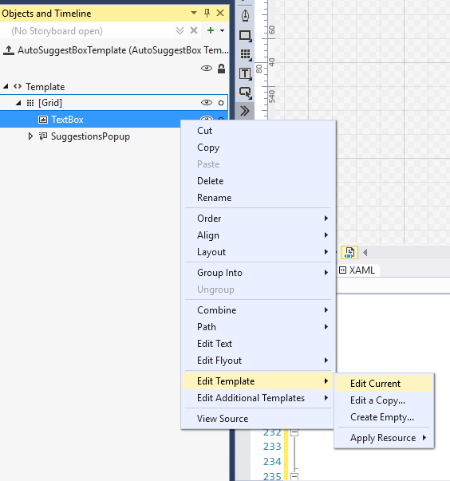Toggle the lock-all padlock icon
This screenshot has width=450, height=481.
(x=221, y=69)
